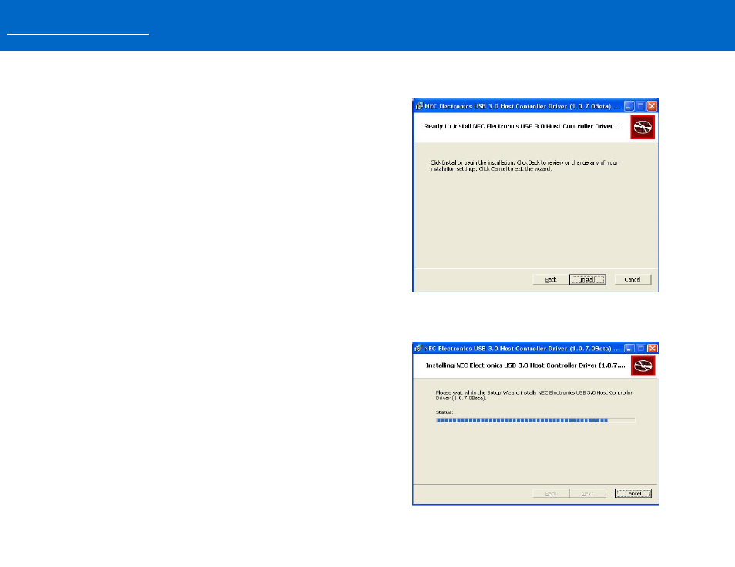Click Install in the Ready to install dialog

click(x=587, y=279)
